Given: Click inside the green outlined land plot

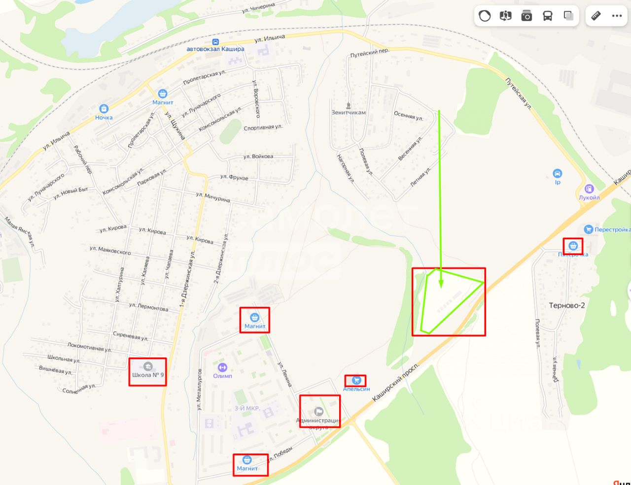Looking at the screenshot, I should tap(446, 300).
